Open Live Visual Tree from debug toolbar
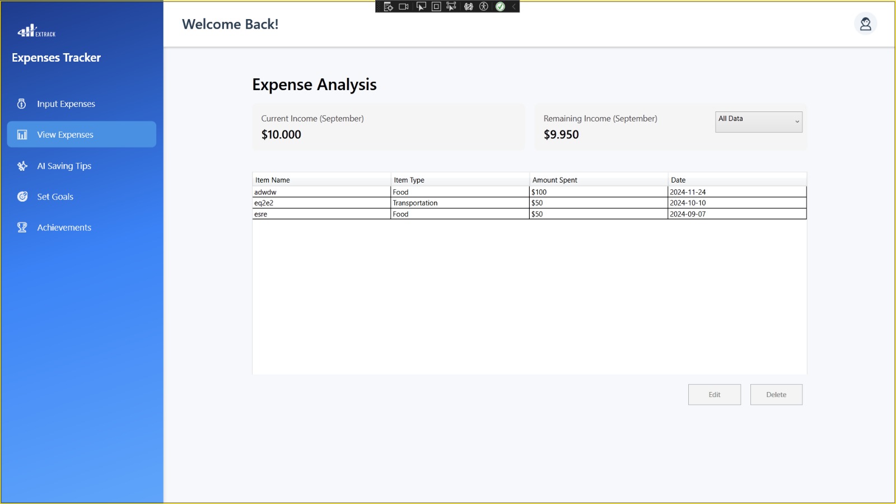Screen dimensions: 896x504 pos(388,7)
